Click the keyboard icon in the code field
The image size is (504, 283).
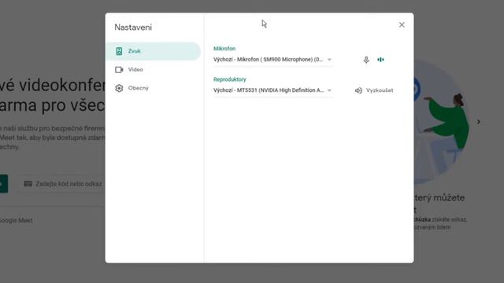coord(28,183)
